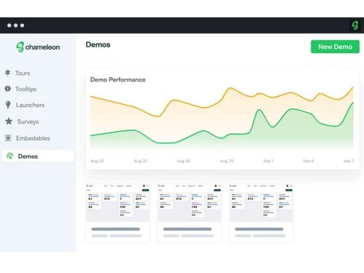
Task: Create a demo with New Demo button
Action: (335, 47)
